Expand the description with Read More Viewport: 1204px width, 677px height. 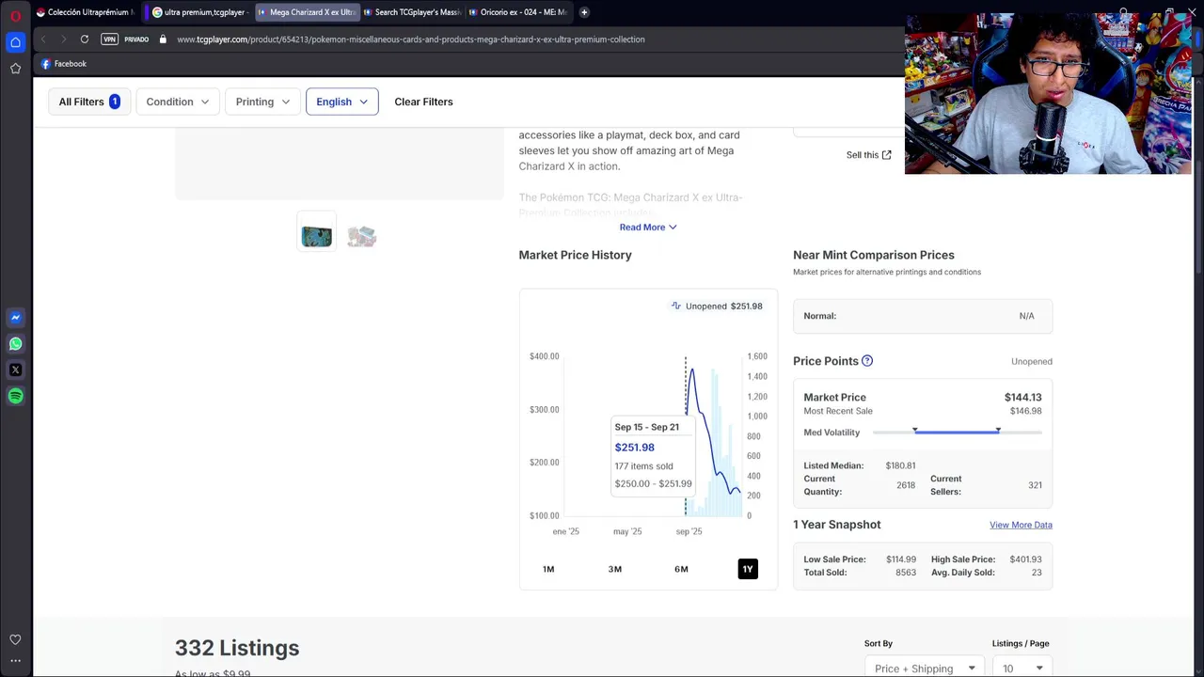648,228
